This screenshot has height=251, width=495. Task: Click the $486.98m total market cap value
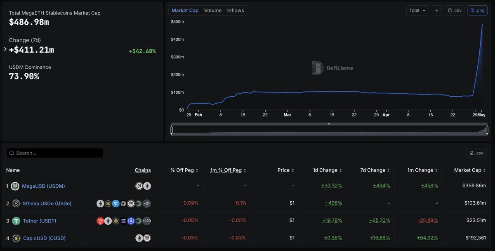coord(29,22)
